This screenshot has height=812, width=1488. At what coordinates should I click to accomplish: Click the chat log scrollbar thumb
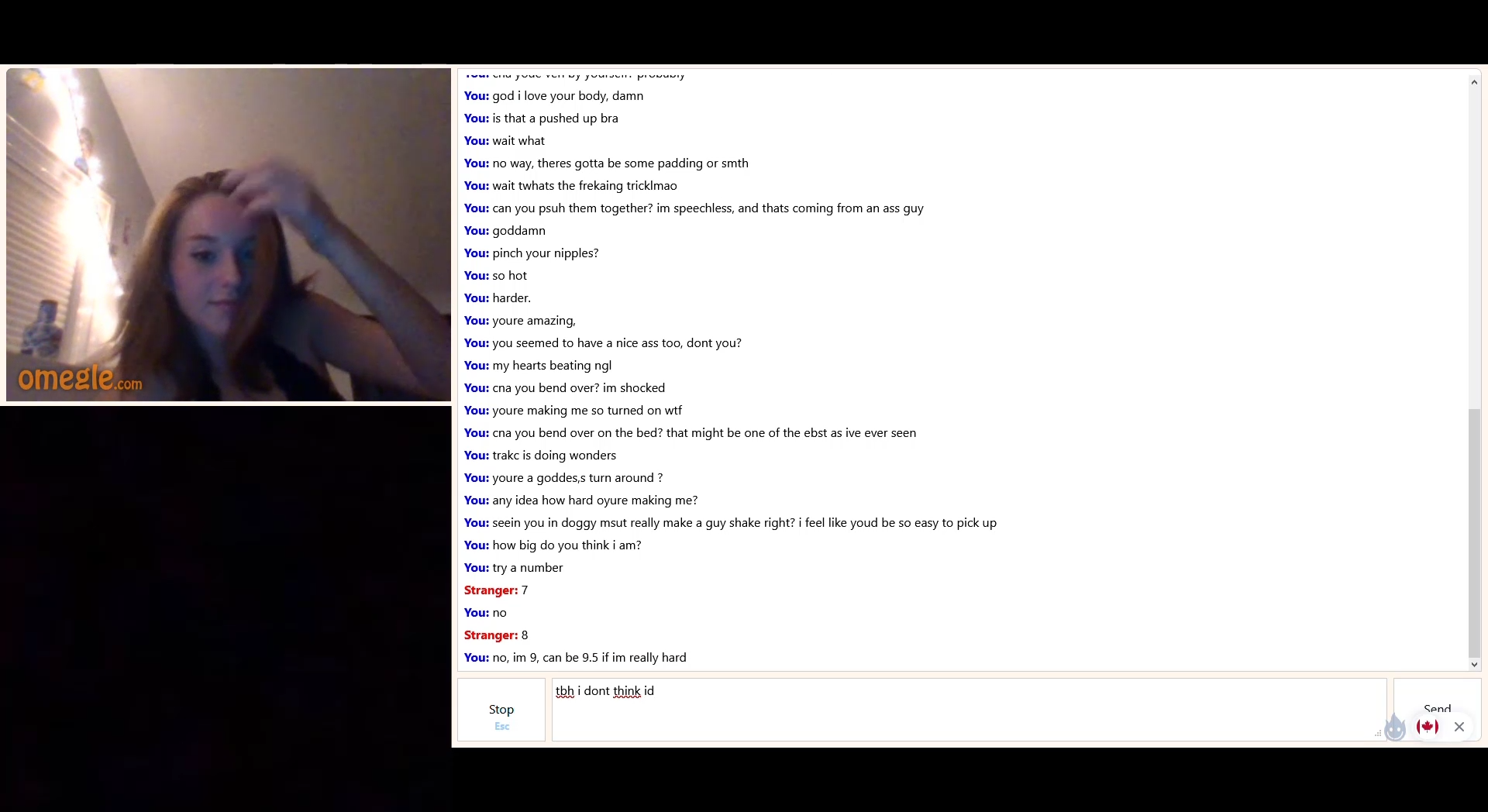(x=1474, y=533)
